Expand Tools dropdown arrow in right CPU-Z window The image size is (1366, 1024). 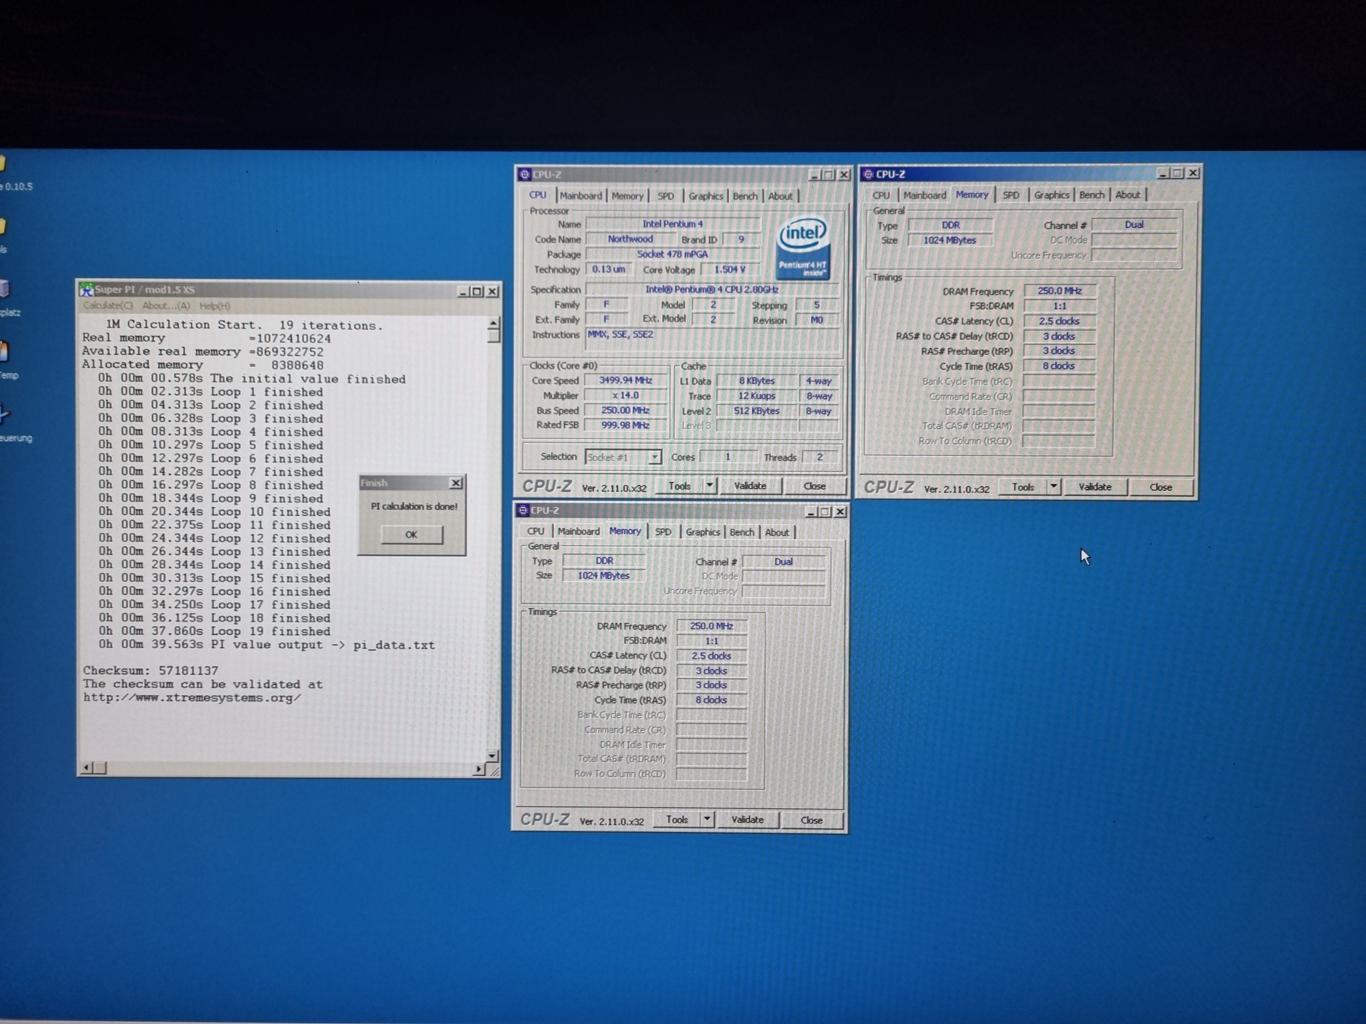(x=1054, y=487)
